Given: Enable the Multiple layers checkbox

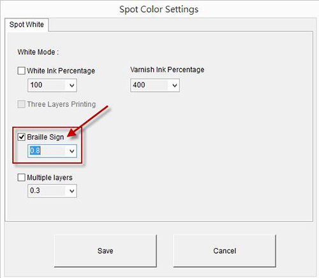Looking at the screenshot, I should (21, 177).
